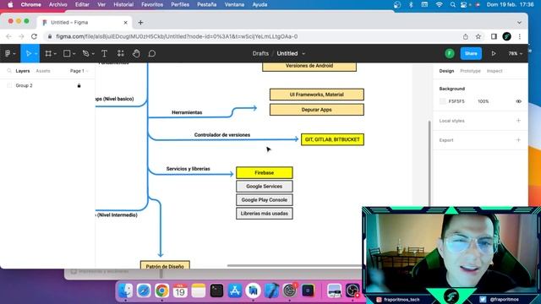Toggle background visibility eye icon
541x304 pixels.
click(x=518, y=101)
